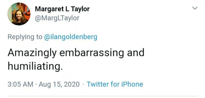Open the 'Twitter for iPhone' source link
Screen dimensions: 205x98
(115, 84)
